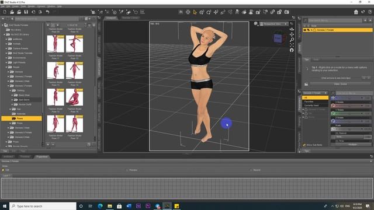Screen dimensions: 374x210
Task: Click the viewport Frame selection icon
Action: pos(292,45)
